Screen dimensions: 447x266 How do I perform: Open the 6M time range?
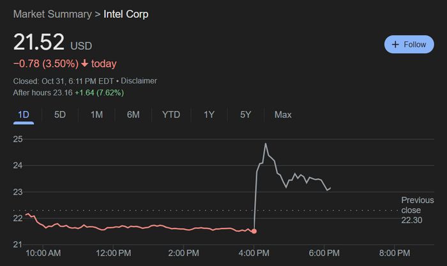133,115
